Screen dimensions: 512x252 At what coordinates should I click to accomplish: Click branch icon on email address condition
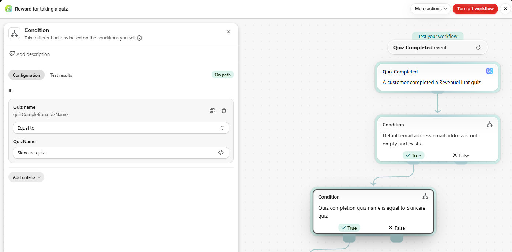click(490, 124)
